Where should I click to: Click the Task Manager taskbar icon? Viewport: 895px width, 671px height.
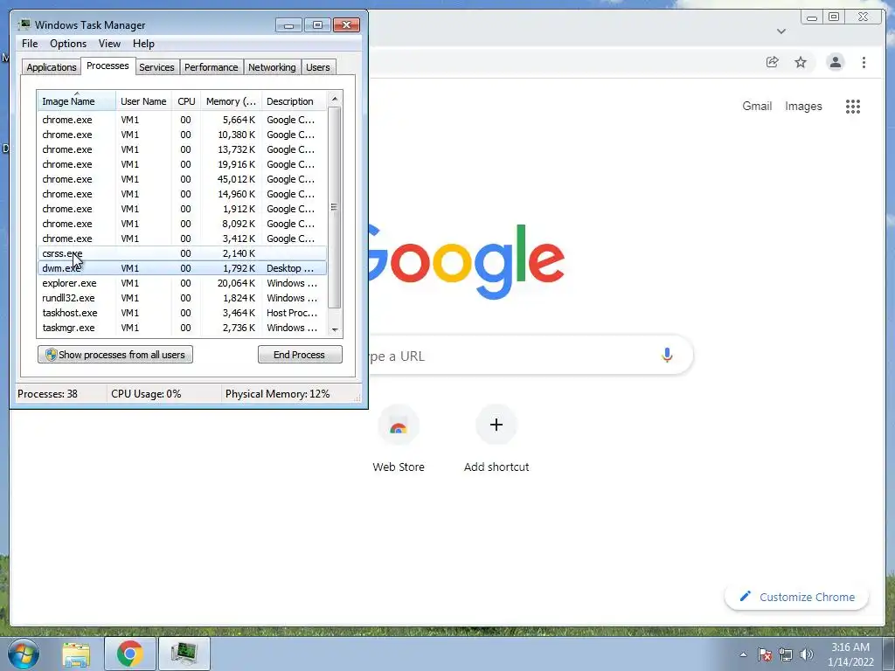184,654
